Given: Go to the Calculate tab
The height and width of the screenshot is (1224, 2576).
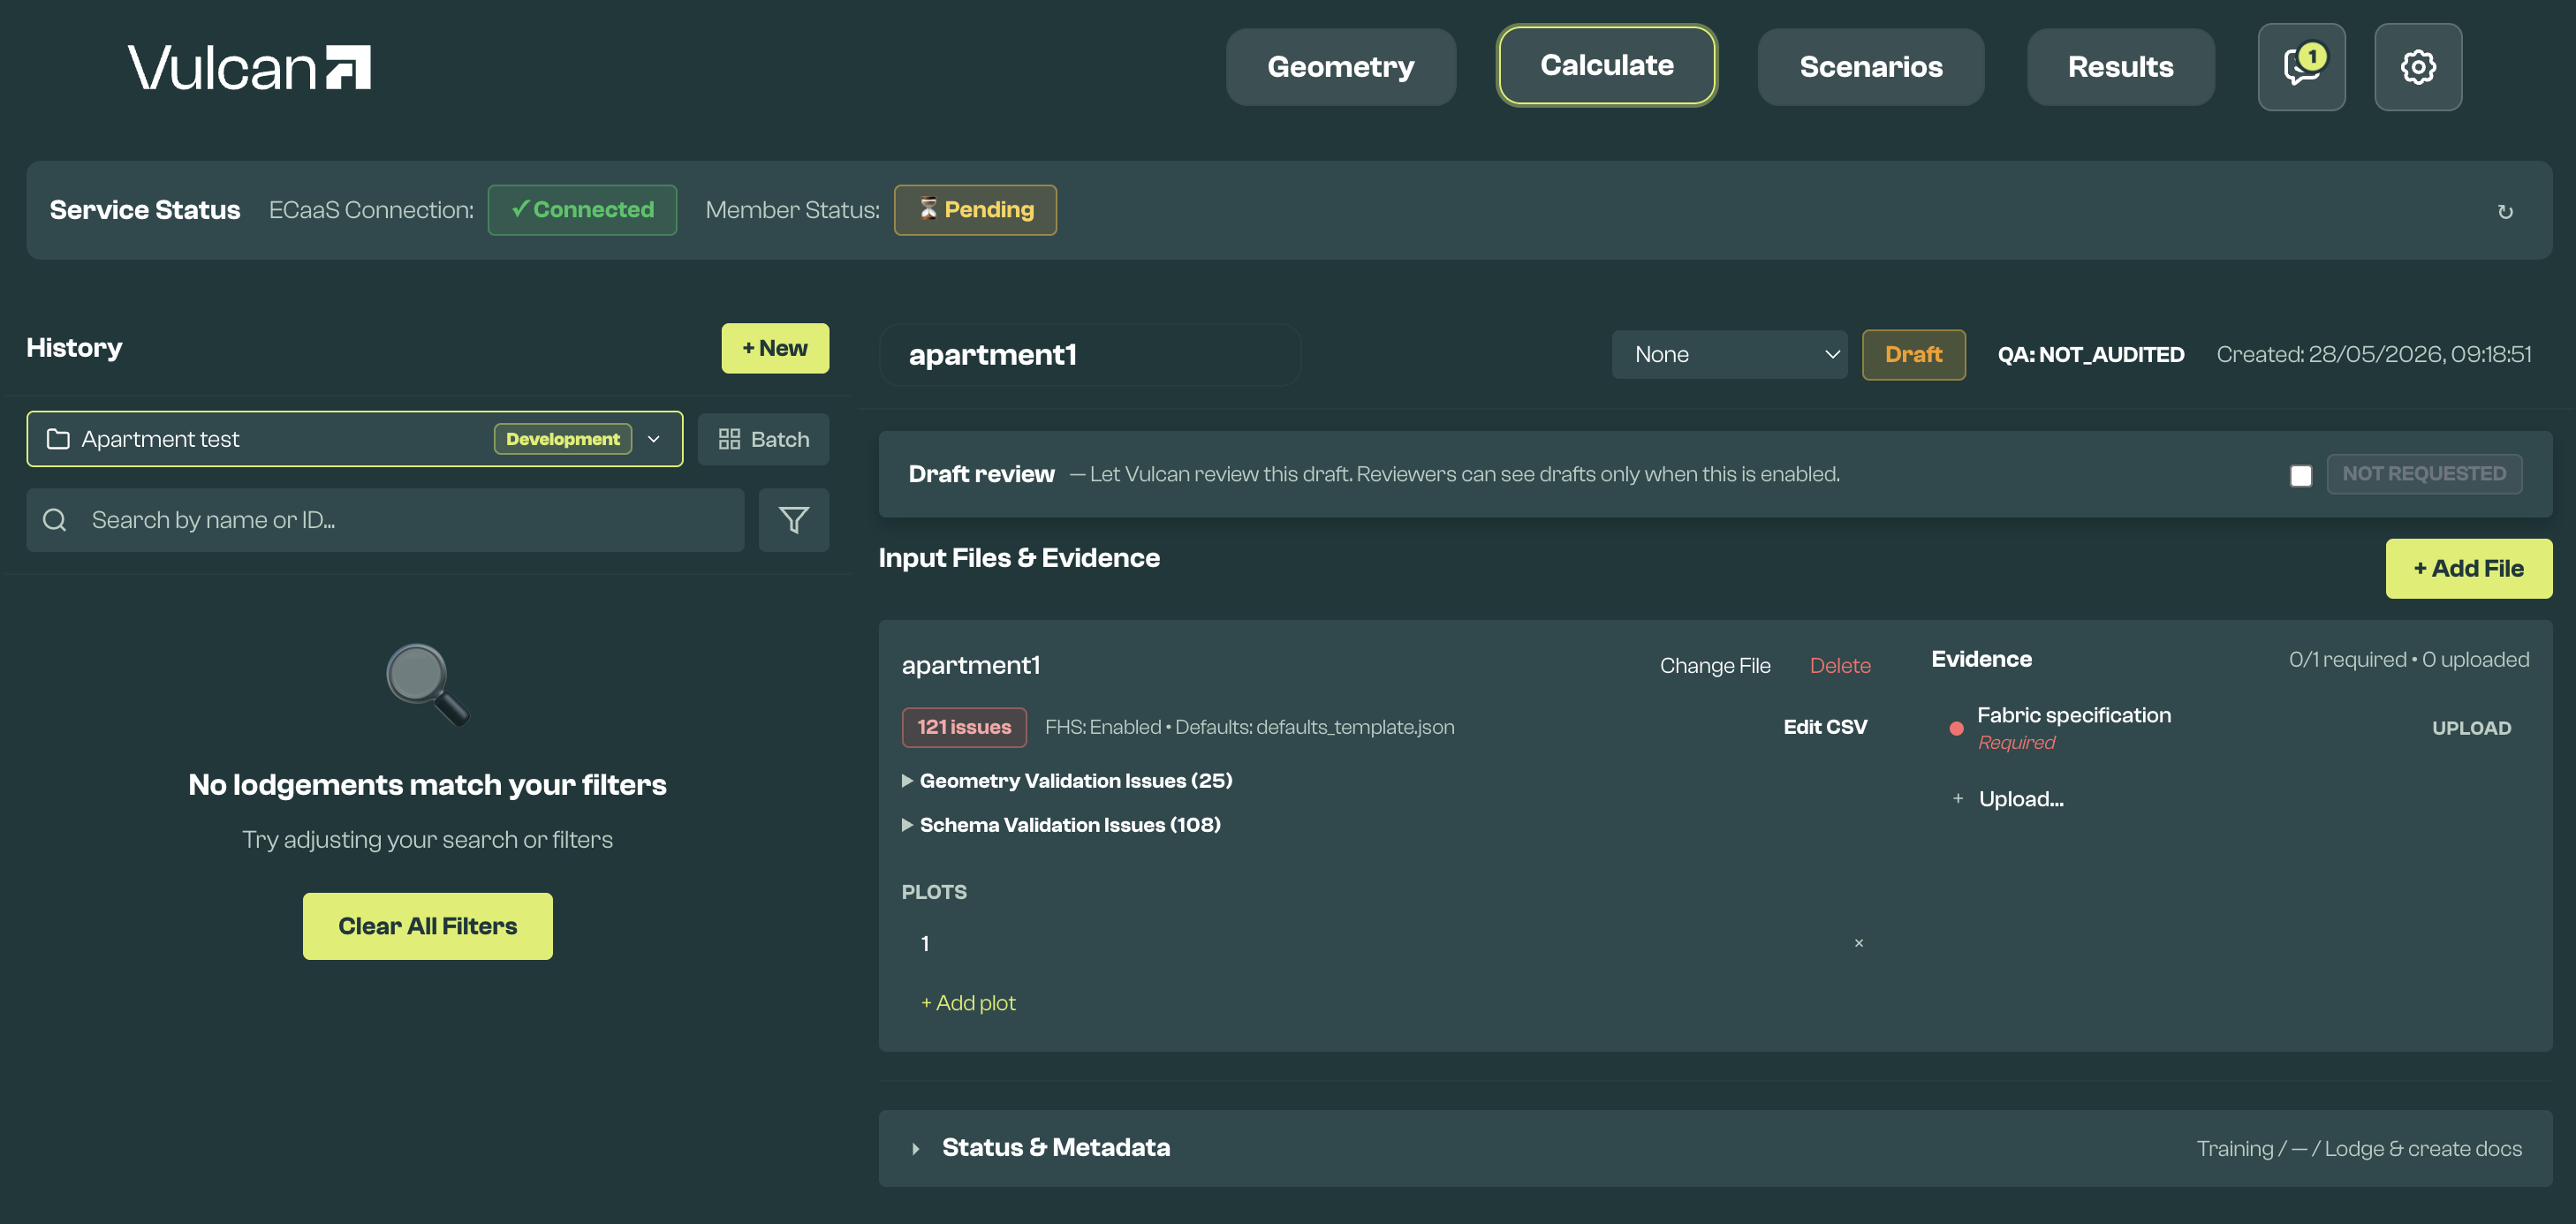Looking at the screenshot, I should (1607, 65).
